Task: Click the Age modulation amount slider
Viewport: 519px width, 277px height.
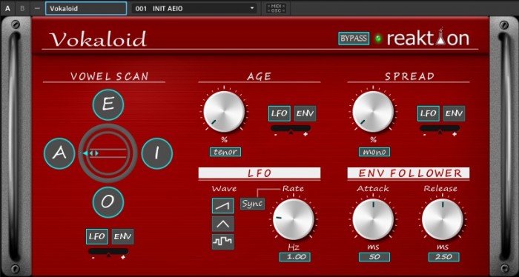Action: tap(291, 129)
